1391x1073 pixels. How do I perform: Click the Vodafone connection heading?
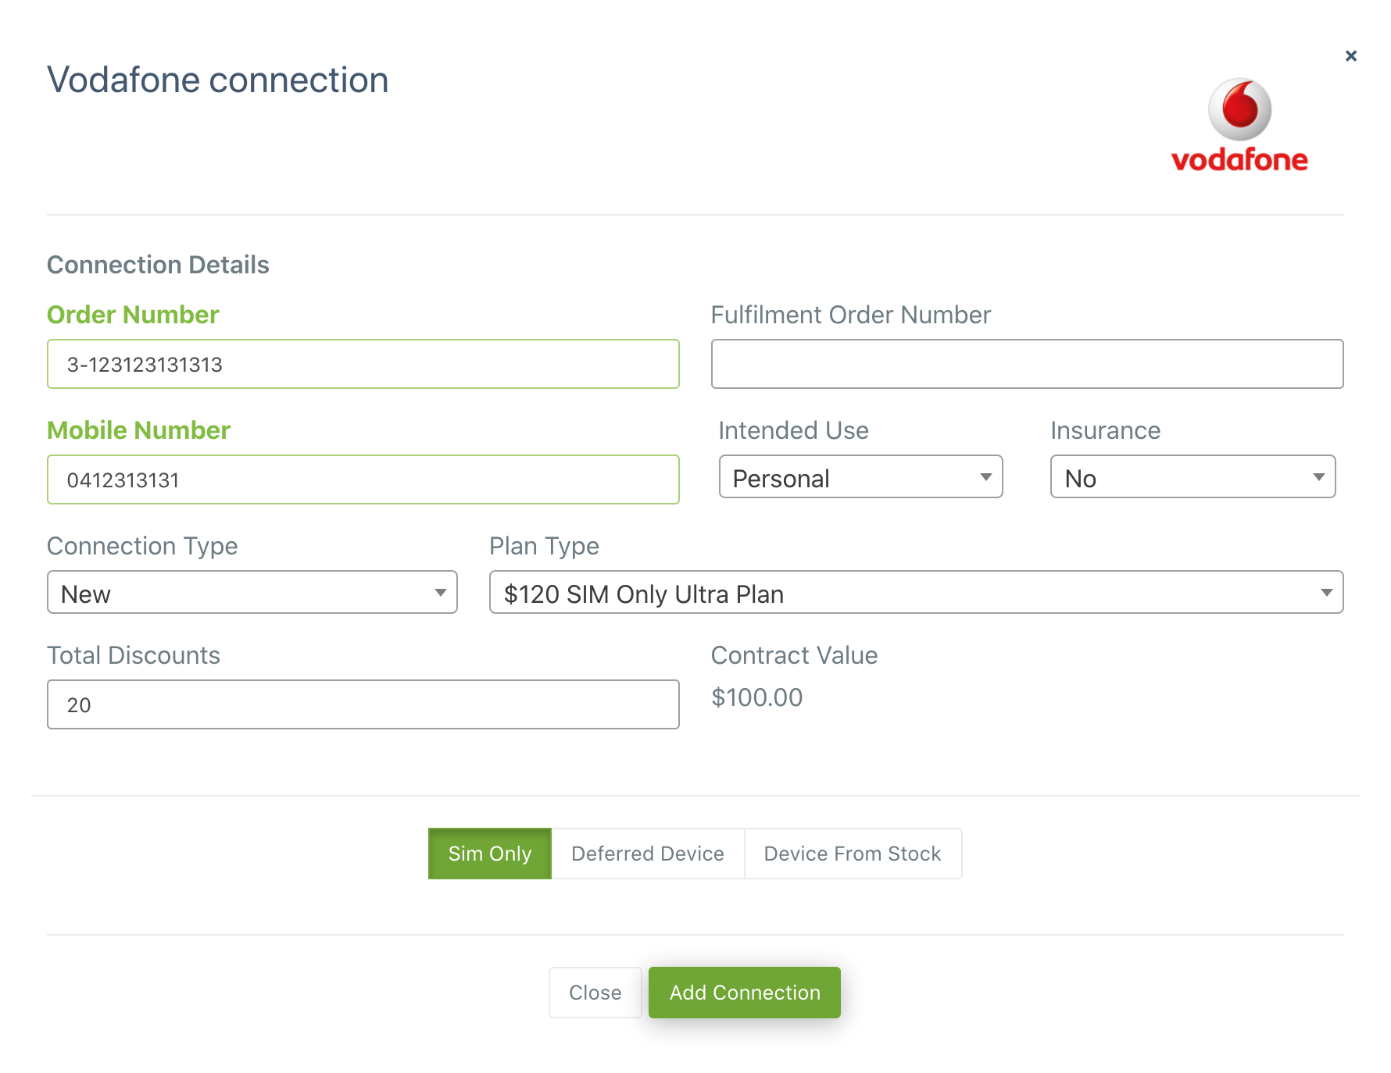[x=218, y=80]
